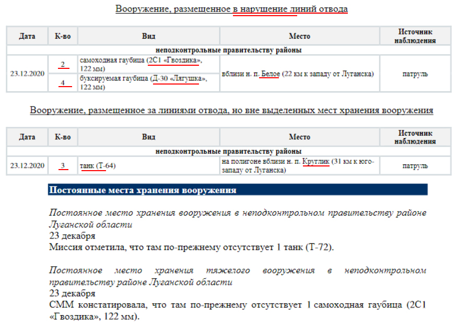Click the heading about нарушение линий отвода
457x323 pixels.
point(231,9)
